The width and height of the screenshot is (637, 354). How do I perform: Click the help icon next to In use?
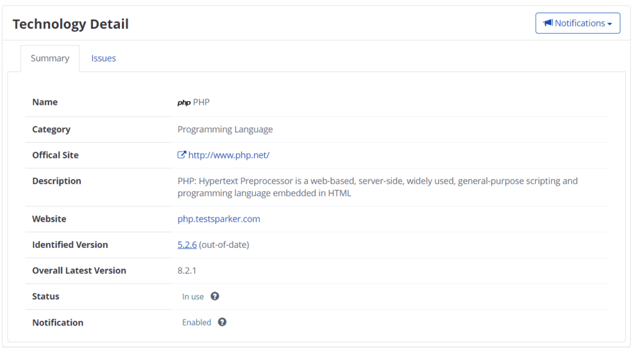click(x=215, y=296)
